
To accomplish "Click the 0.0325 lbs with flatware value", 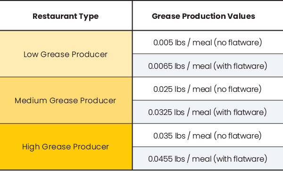I will pyautogui.click(x=208, y=112).
